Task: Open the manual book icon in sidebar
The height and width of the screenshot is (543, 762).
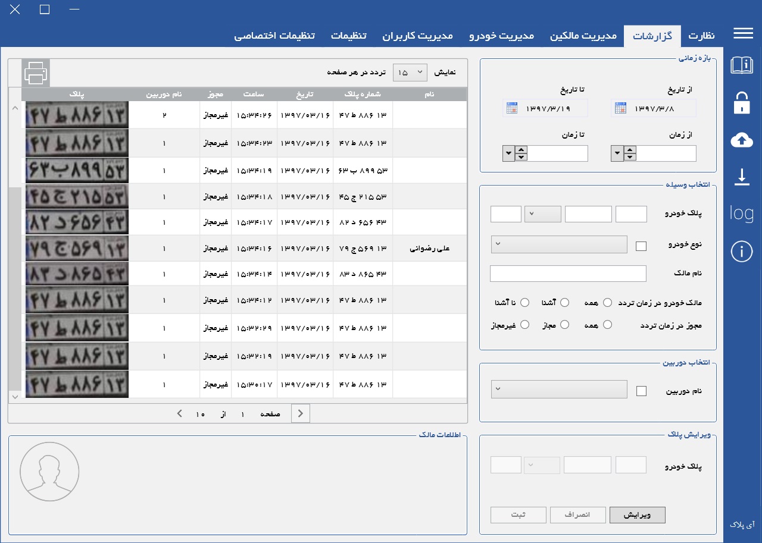Action: tap(742, 65)
